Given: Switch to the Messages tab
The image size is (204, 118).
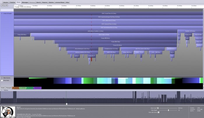Looking at the screenshot, I should tap(25, 2).
